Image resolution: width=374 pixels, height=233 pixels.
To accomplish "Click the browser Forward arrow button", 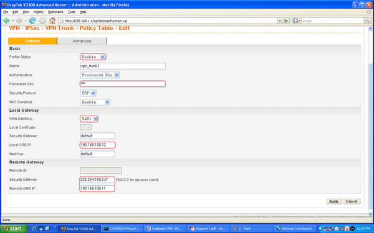I will [19, 21].
